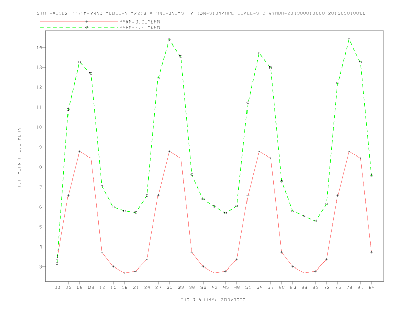Click the x-axis tick label 27
Viewport: 405px width, 313px height.
click(x=158, y=287)
